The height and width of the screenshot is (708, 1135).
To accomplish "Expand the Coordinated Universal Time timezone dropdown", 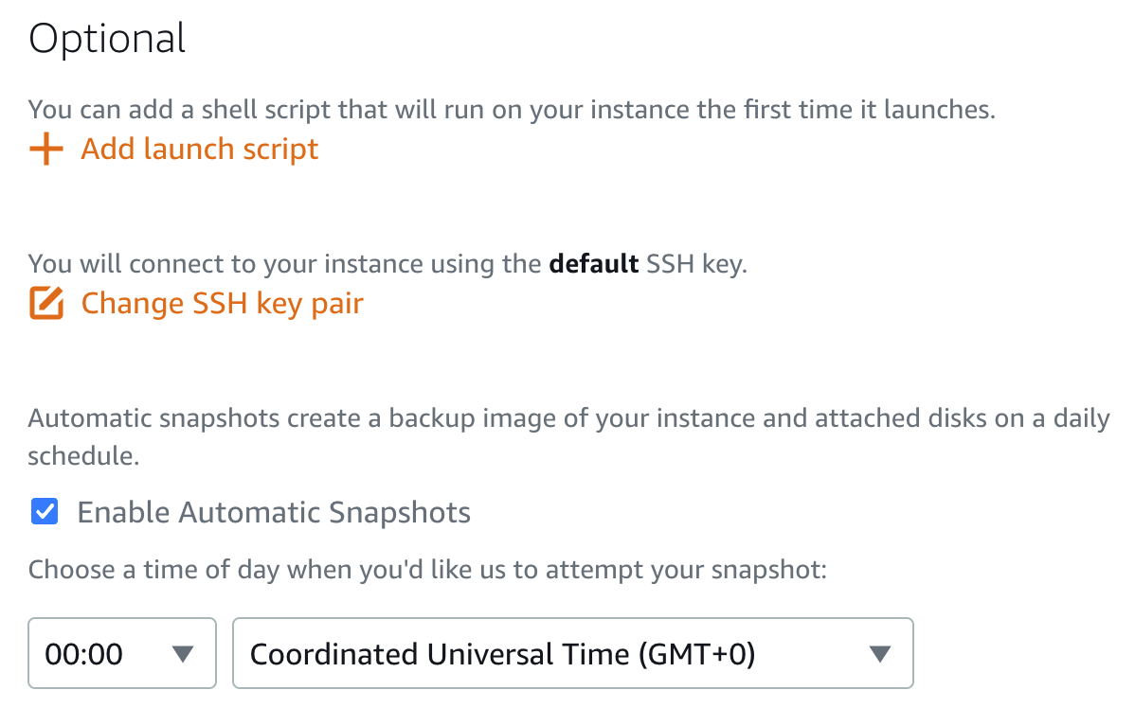I will pyautogui.click(x=572, y=653).
